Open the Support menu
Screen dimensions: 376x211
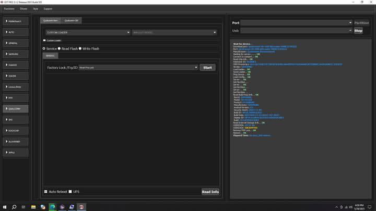[x=48, y=9]
